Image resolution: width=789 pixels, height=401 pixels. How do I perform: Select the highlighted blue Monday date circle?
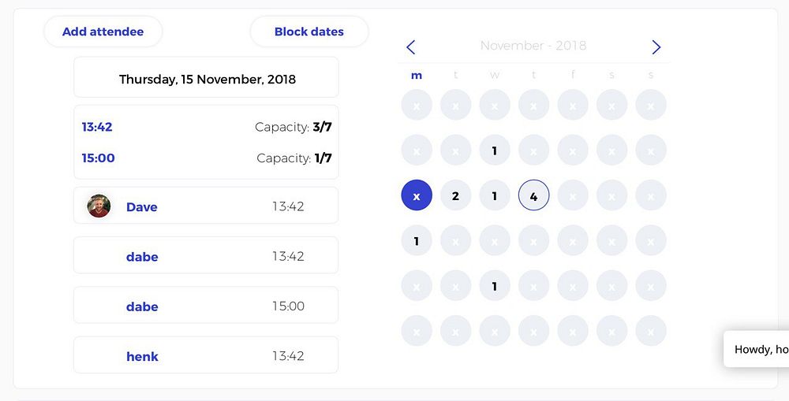(417, 195)
